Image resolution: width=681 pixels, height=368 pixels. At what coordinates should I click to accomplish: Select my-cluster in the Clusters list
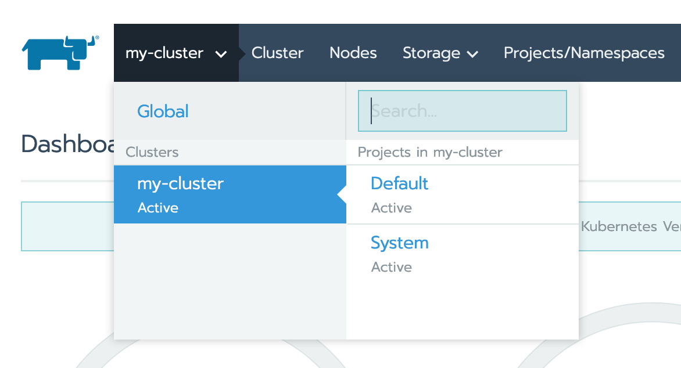180,183
